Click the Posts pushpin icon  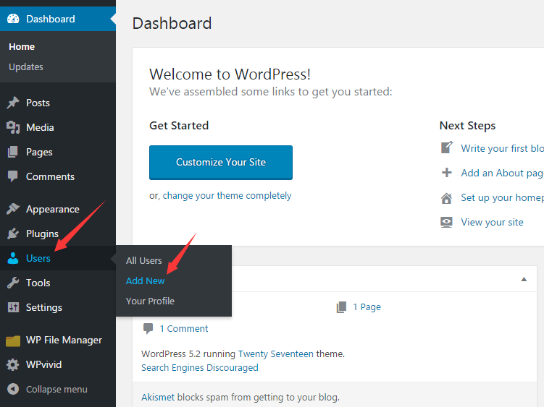(x=13, y=103)
